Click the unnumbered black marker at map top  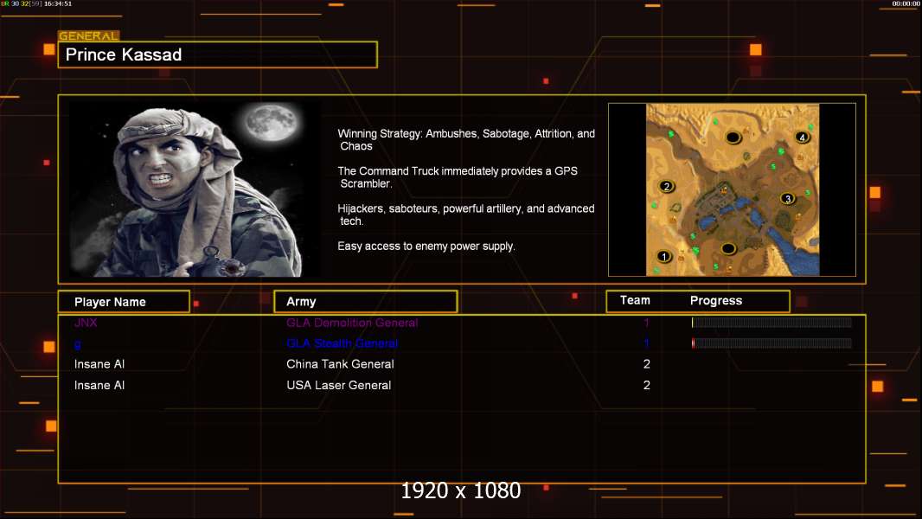733,137
